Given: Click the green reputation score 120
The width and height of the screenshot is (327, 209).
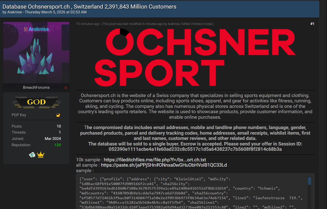Looking at the screenshot, I should (58, 145).
